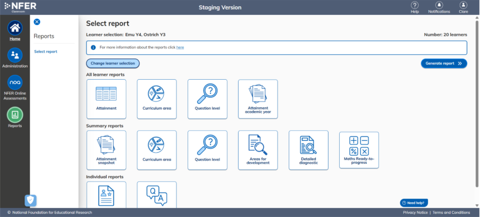Viewport: 480px width, 217px height.
Task: Click the vertical page scrollbar
Action: point(477,104)
